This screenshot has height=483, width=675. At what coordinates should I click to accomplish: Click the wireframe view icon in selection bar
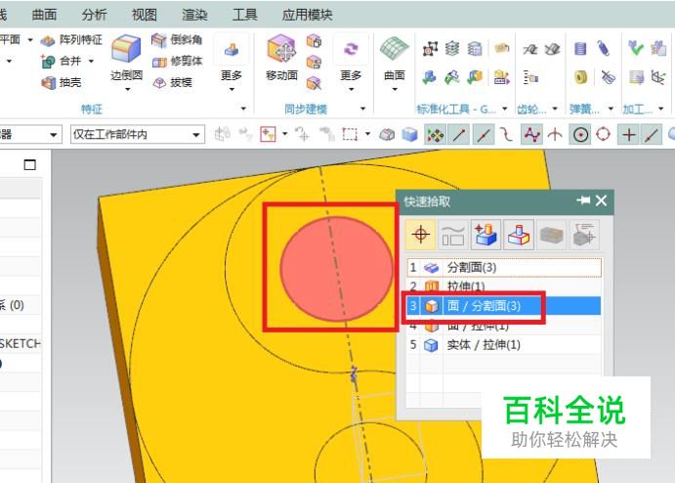tap(387, 135)
